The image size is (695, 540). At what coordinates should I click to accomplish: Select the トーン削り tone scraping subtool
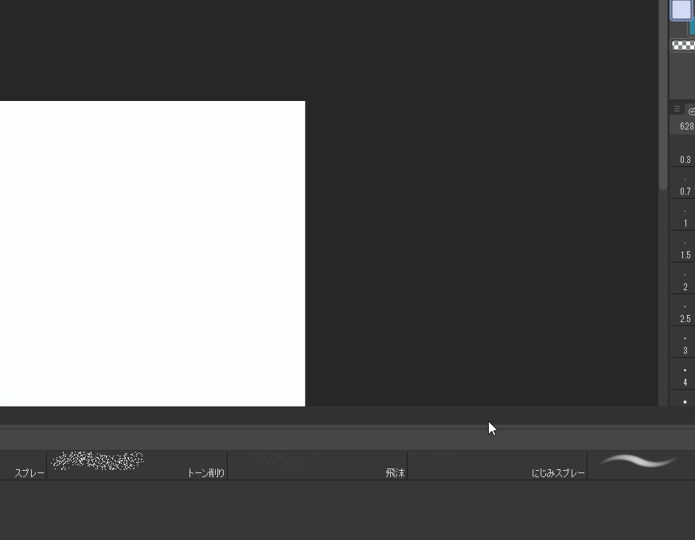coord(135,465)
